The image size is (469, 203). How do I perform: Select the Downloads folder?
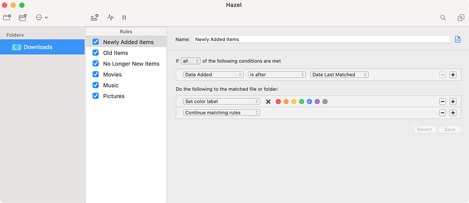click(42, 47)
